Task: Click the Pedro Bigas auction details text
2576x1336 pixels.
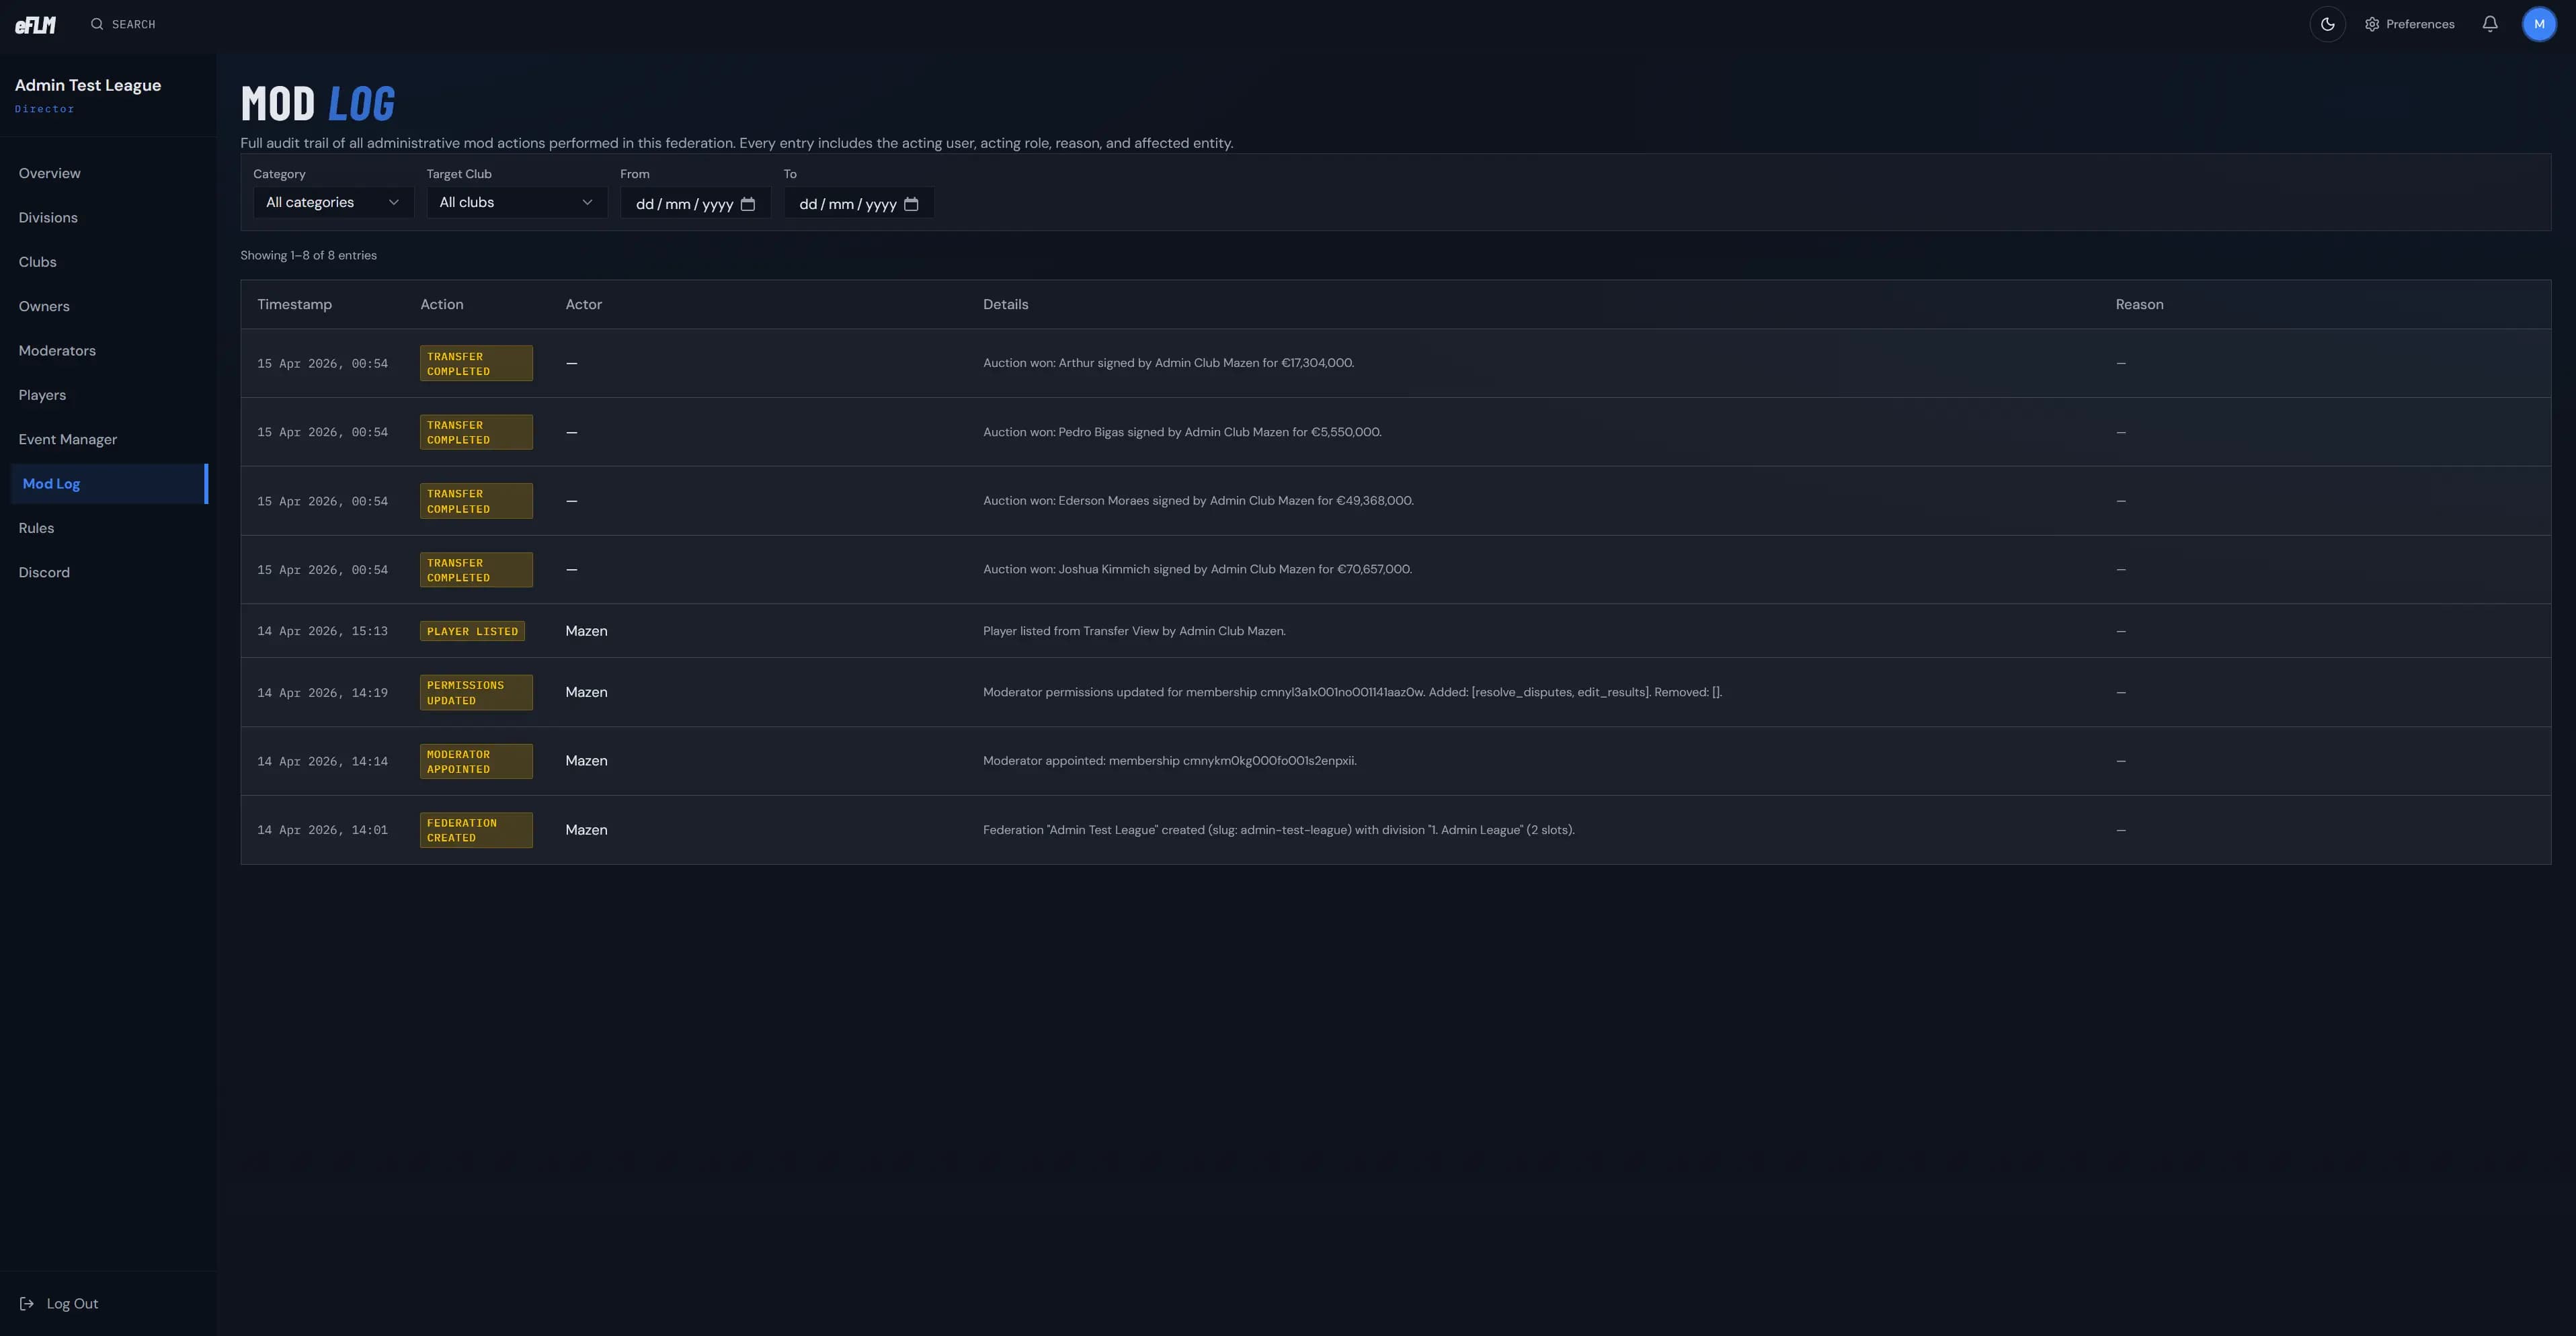Action: click(x=1182, y=432)
